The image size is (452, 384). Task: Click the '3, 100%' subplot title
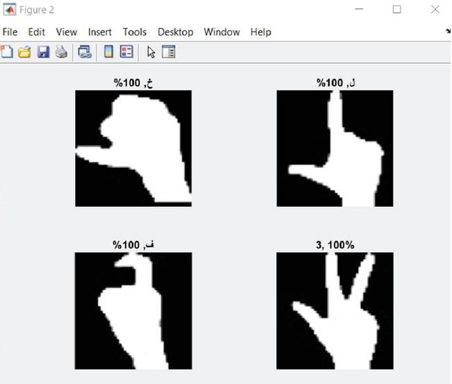click(335, 245)
